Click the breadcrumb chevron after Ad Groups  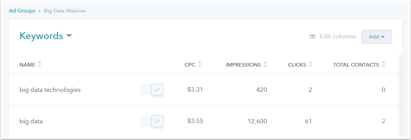pyautogui.click(x=40, y=11)
